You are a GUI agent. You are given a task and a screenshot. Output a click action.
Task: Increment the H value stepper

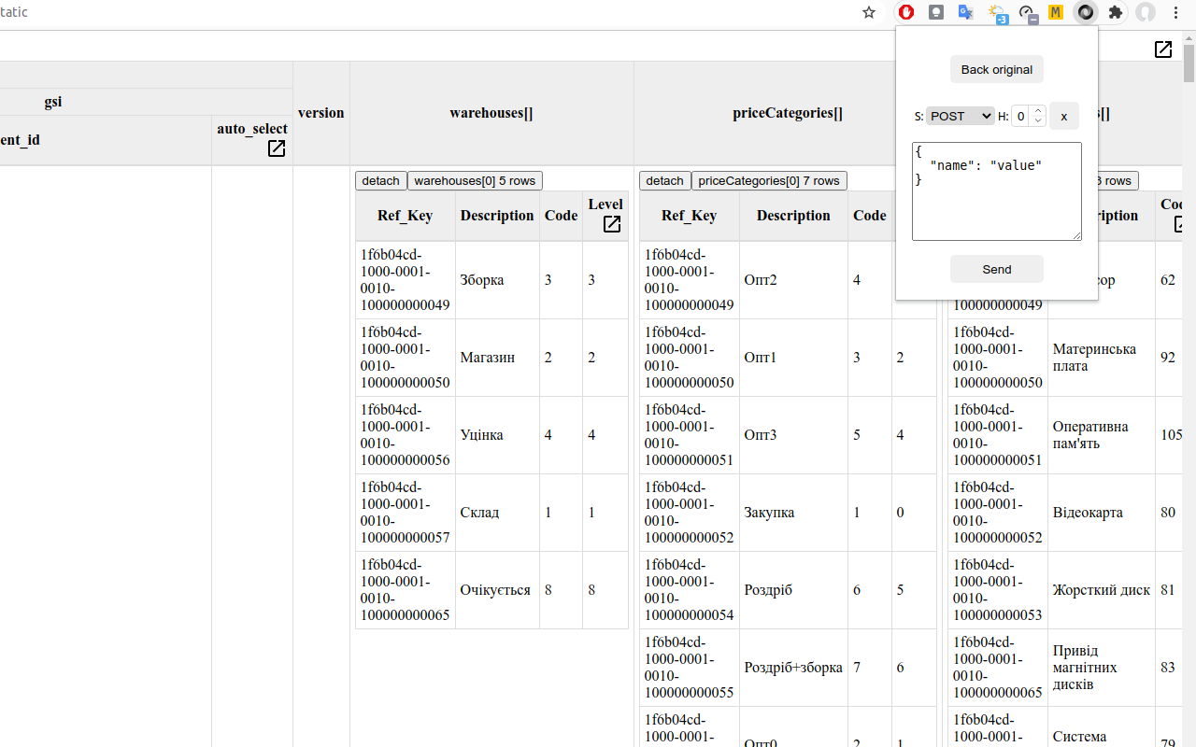1037,111
